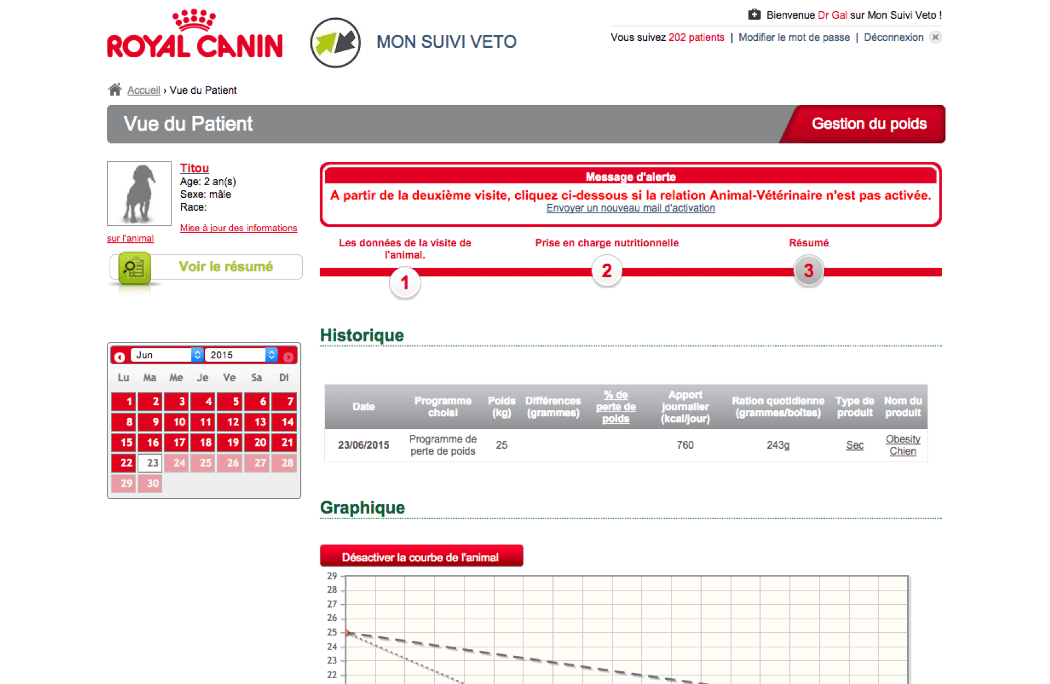The height and width of the screenshot is (684, 1050).
Task: Select June 30 in the calendar
Action: tap(150, 483)
